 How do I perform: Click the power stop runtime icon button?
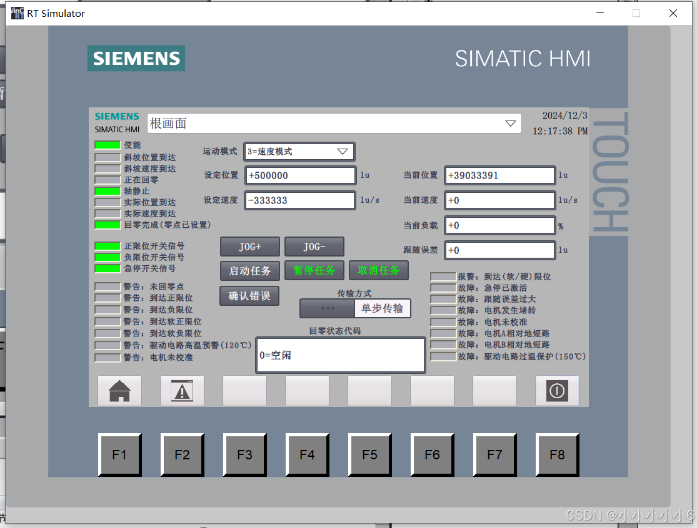[x=557, y=391]
